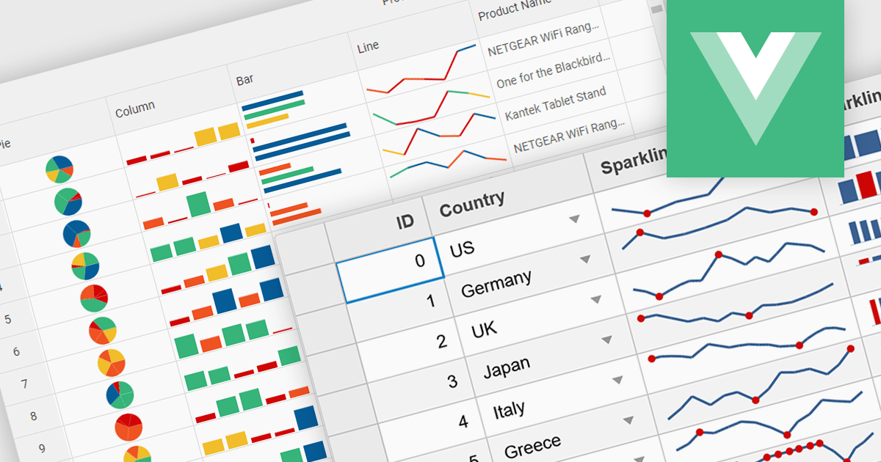
Task: Select row 7 via its row header
Action: pos(24,384)
